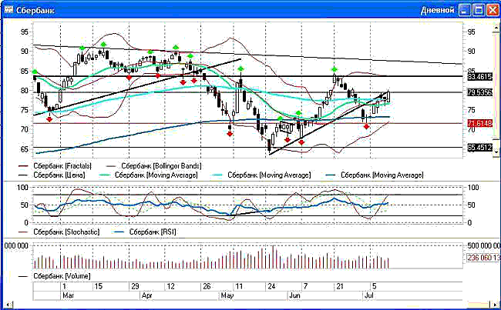
Task: Select the cyan Moving Average legend entry
Action: (262, 175)
